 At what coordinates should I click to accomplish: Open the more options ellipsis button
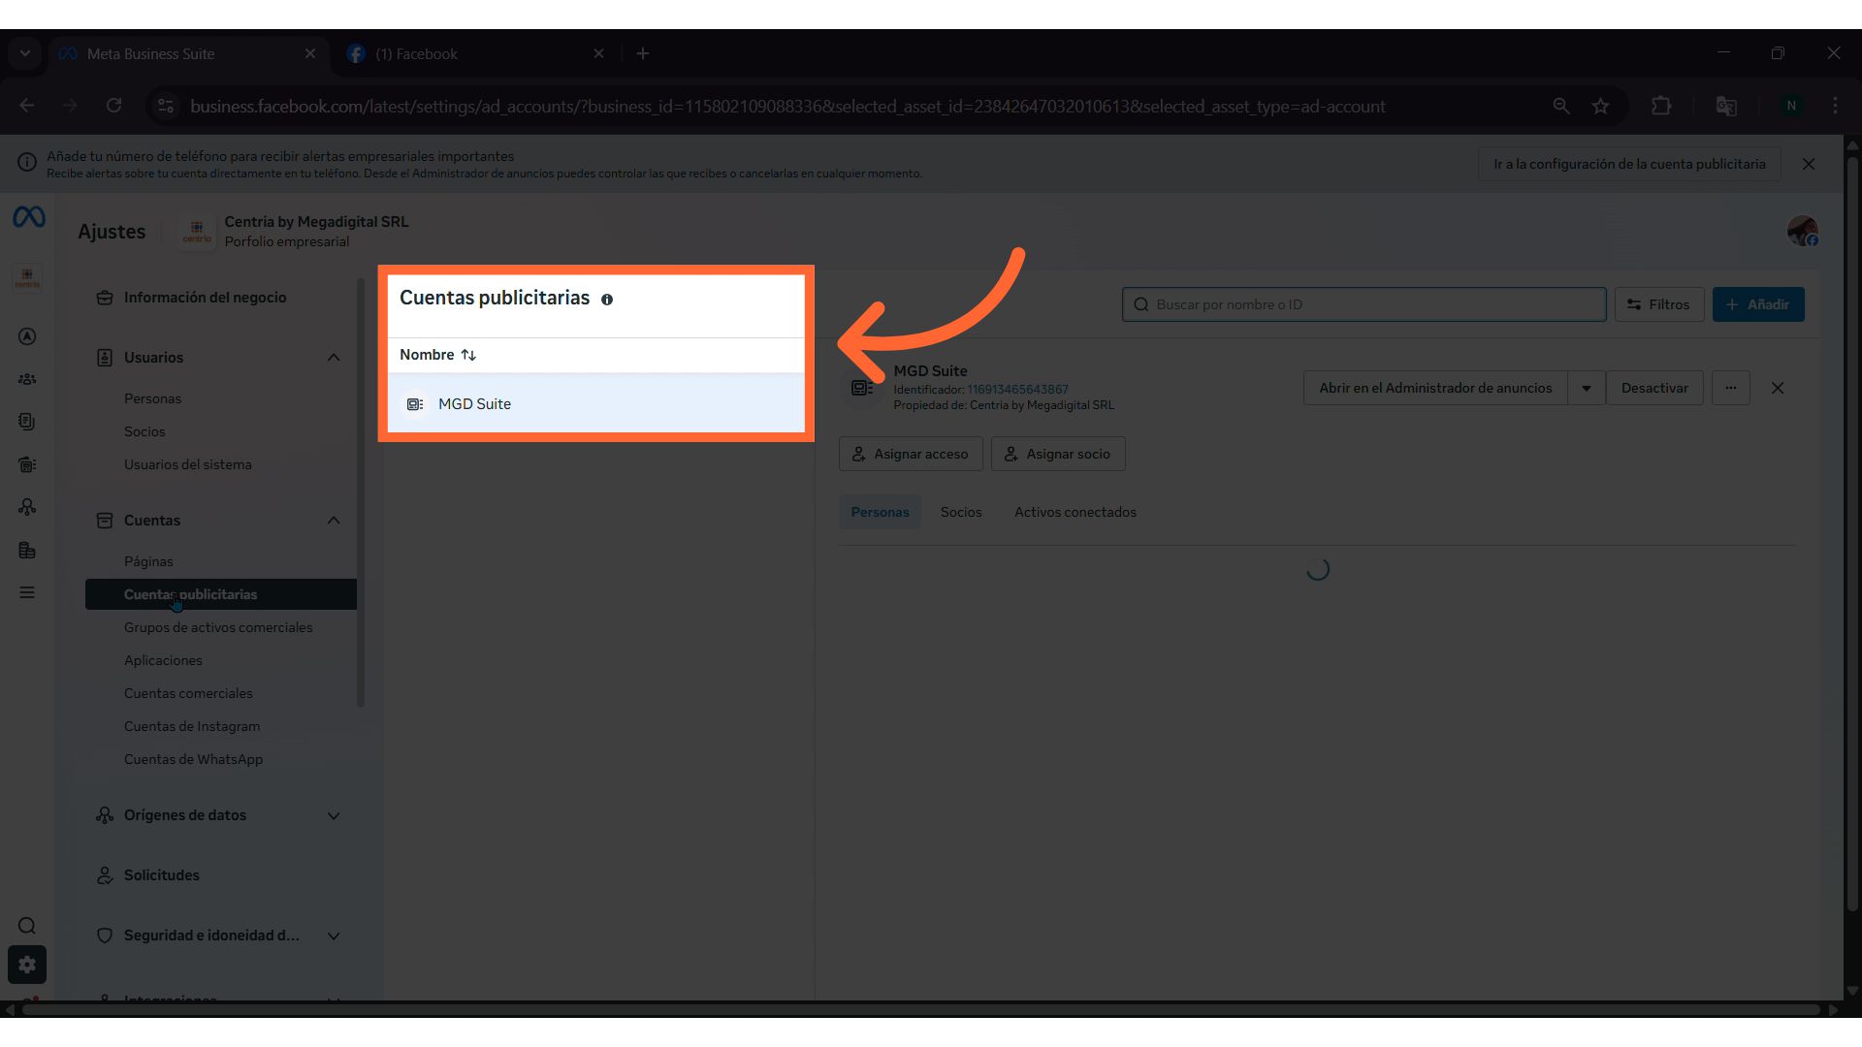1731,388
